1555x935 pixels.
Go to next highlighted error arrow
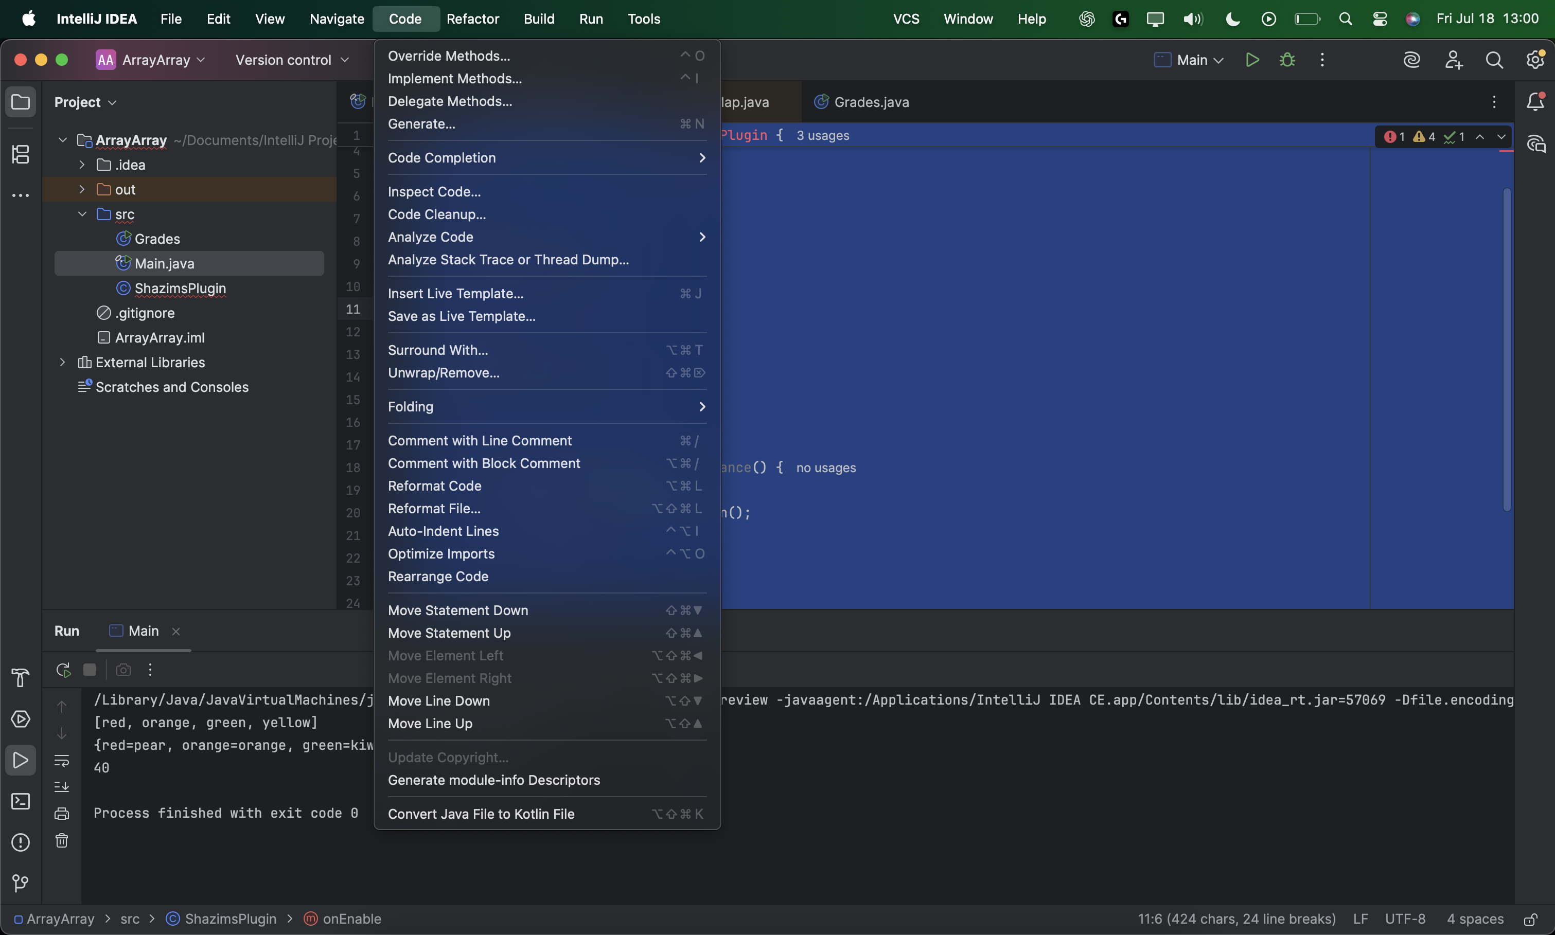[x=1501, y=137]
